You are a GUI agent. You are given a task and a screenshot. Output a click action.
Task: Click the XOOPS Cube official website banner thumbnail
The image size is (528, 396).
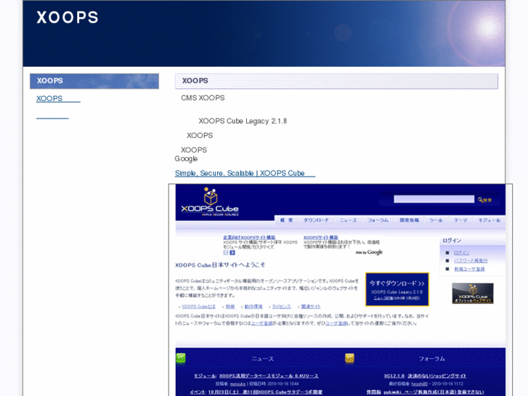(473, 294)
